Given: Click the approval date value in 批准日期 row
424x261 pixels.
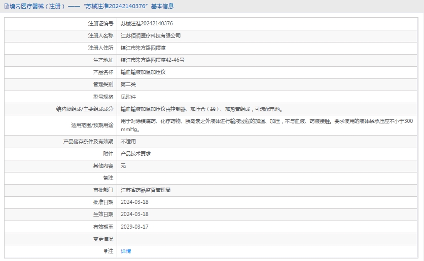Looking at the screenshot, I should 134,202.
